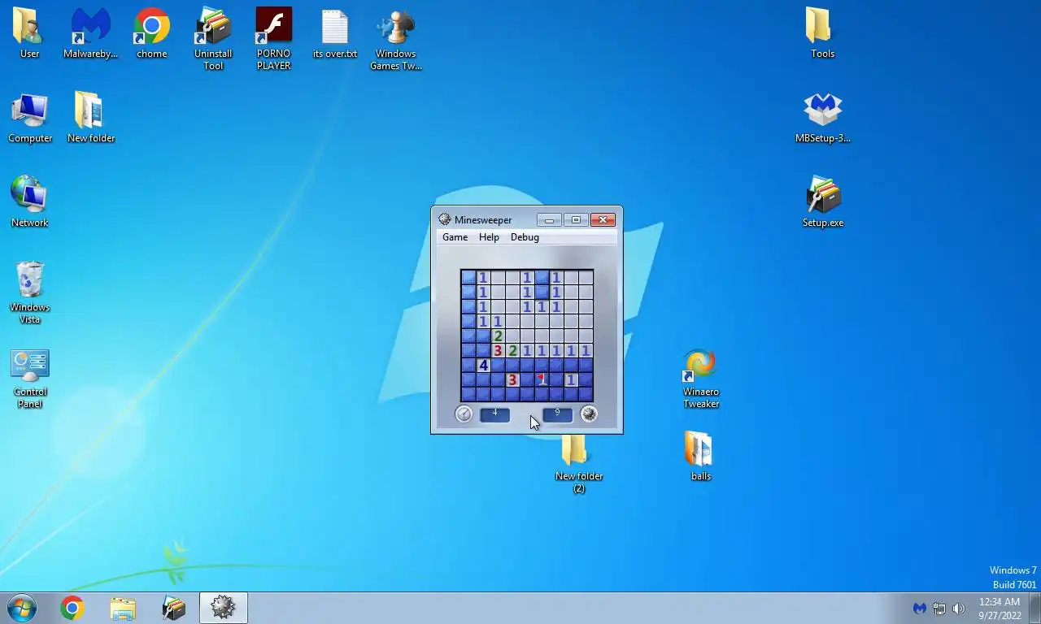Select the New folder beside Computer
This screenshot has width=1041, height=624.
tap(90, 118)
